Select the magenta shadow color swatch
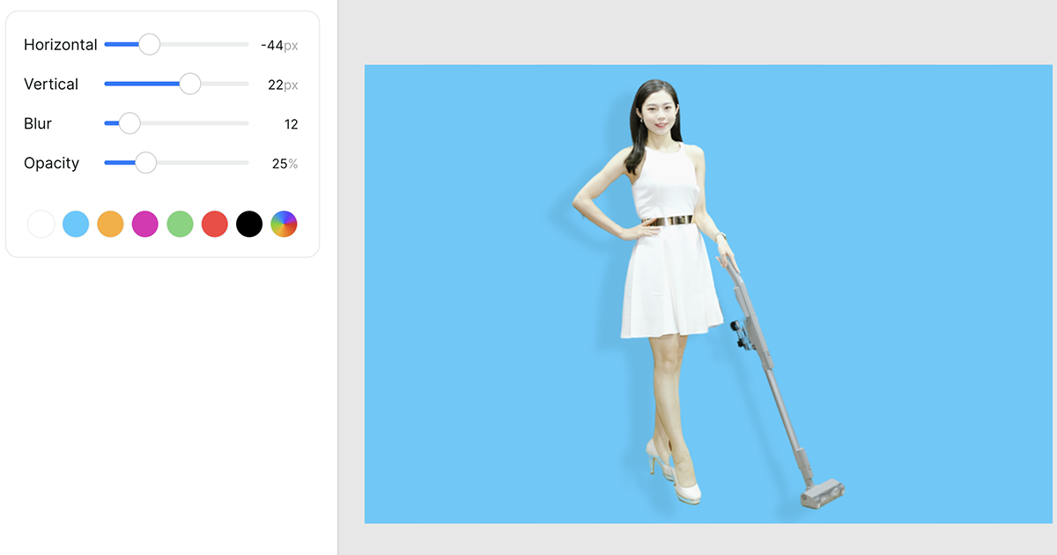This screenshot has height=555, width=1057. point(144,224)
